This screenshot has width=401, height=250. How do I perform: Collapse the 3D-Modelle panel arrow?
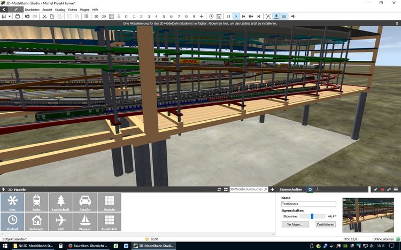pyautogui.click(x=3, y=190)
